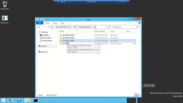Expand 140 breadcrumb arrow
Screen dimensions: 183x103
pos(77,27)
